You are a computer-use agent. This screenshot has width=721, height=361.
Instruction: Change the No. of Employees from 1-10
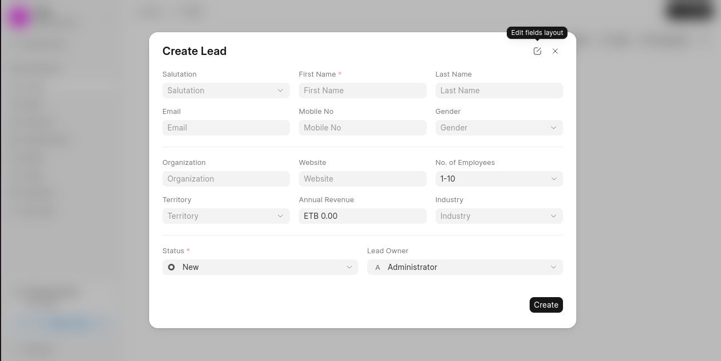coord(498,178)
